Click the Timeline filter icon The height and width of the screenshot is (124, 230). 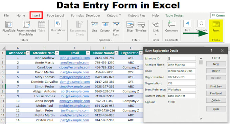click(141, 25)
